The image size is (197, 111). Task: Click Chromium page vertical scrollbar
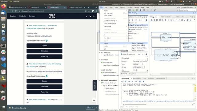tap(98, 38)
